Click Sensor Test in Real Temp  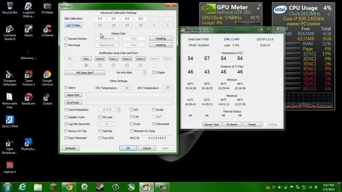(x=212, y=124)
